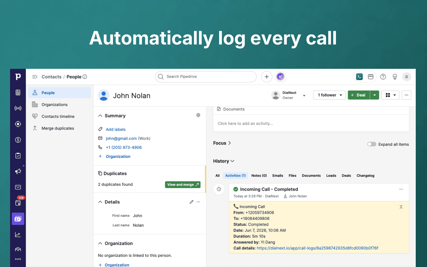Open Incoming Call activity options menu
This screenshot has width=427, height=267.
[x=401, y=189]
